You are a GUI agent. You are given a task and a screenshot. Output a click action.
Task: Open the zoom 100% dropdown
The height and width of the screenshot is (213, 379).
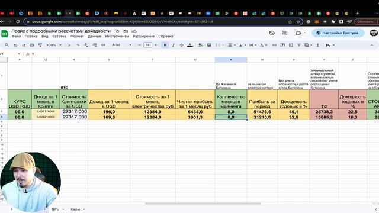[54, 45]
